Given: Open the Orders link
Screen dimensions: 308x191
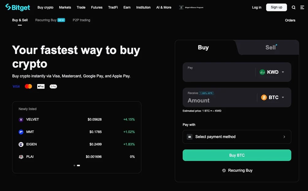Looking at the screenshot, I should [x=290, y=21].
